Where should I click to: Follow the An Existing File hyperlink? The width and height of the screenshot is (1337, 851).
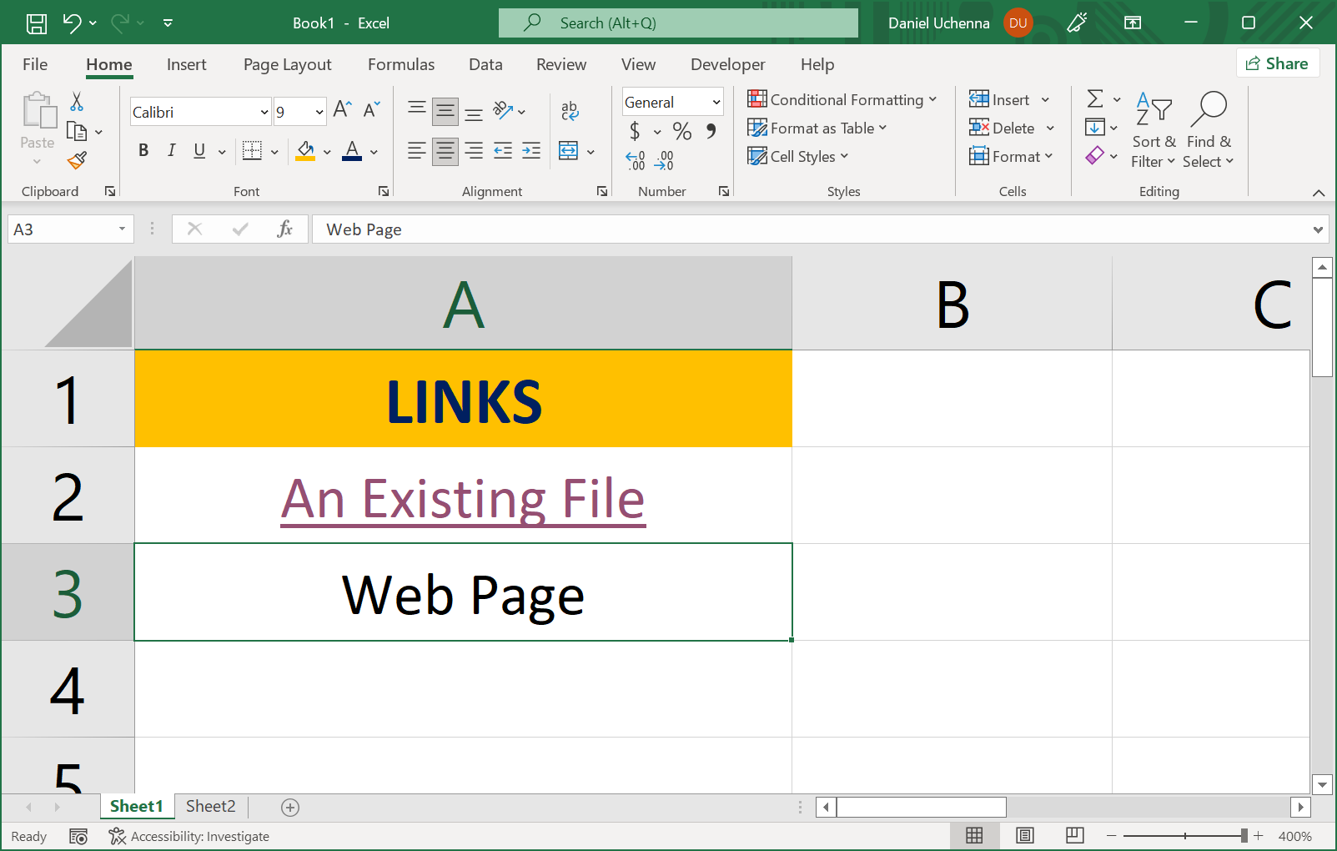pyautogui.click(x=464, y=496)
